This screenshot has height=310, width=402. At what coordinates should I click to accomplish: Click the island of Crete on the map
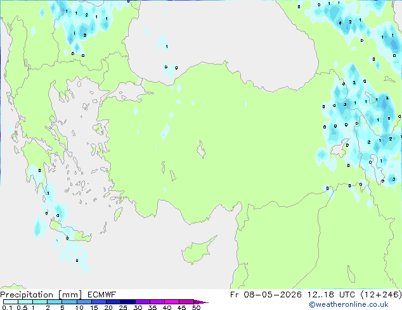(x=70, y=233)
